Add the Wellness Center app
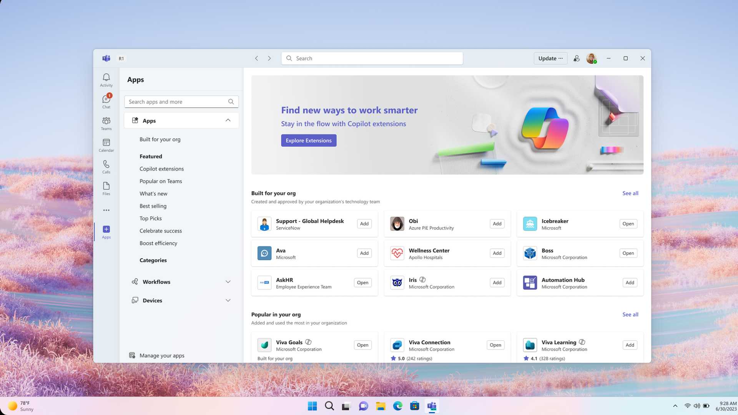738x415 pixels. 497,253
